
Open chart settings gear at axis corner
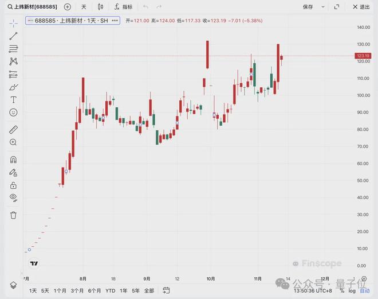coord(364,279)
